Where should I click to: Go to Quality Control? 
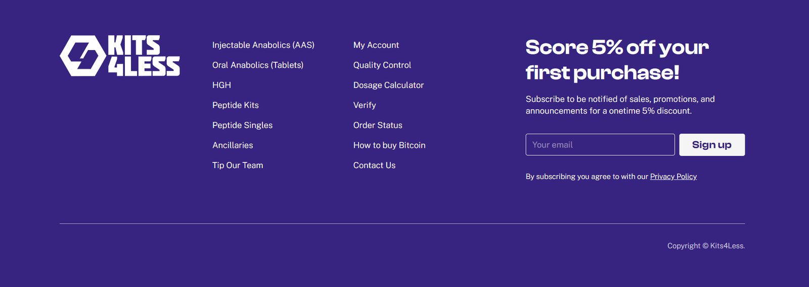click(x=382, y=65)
